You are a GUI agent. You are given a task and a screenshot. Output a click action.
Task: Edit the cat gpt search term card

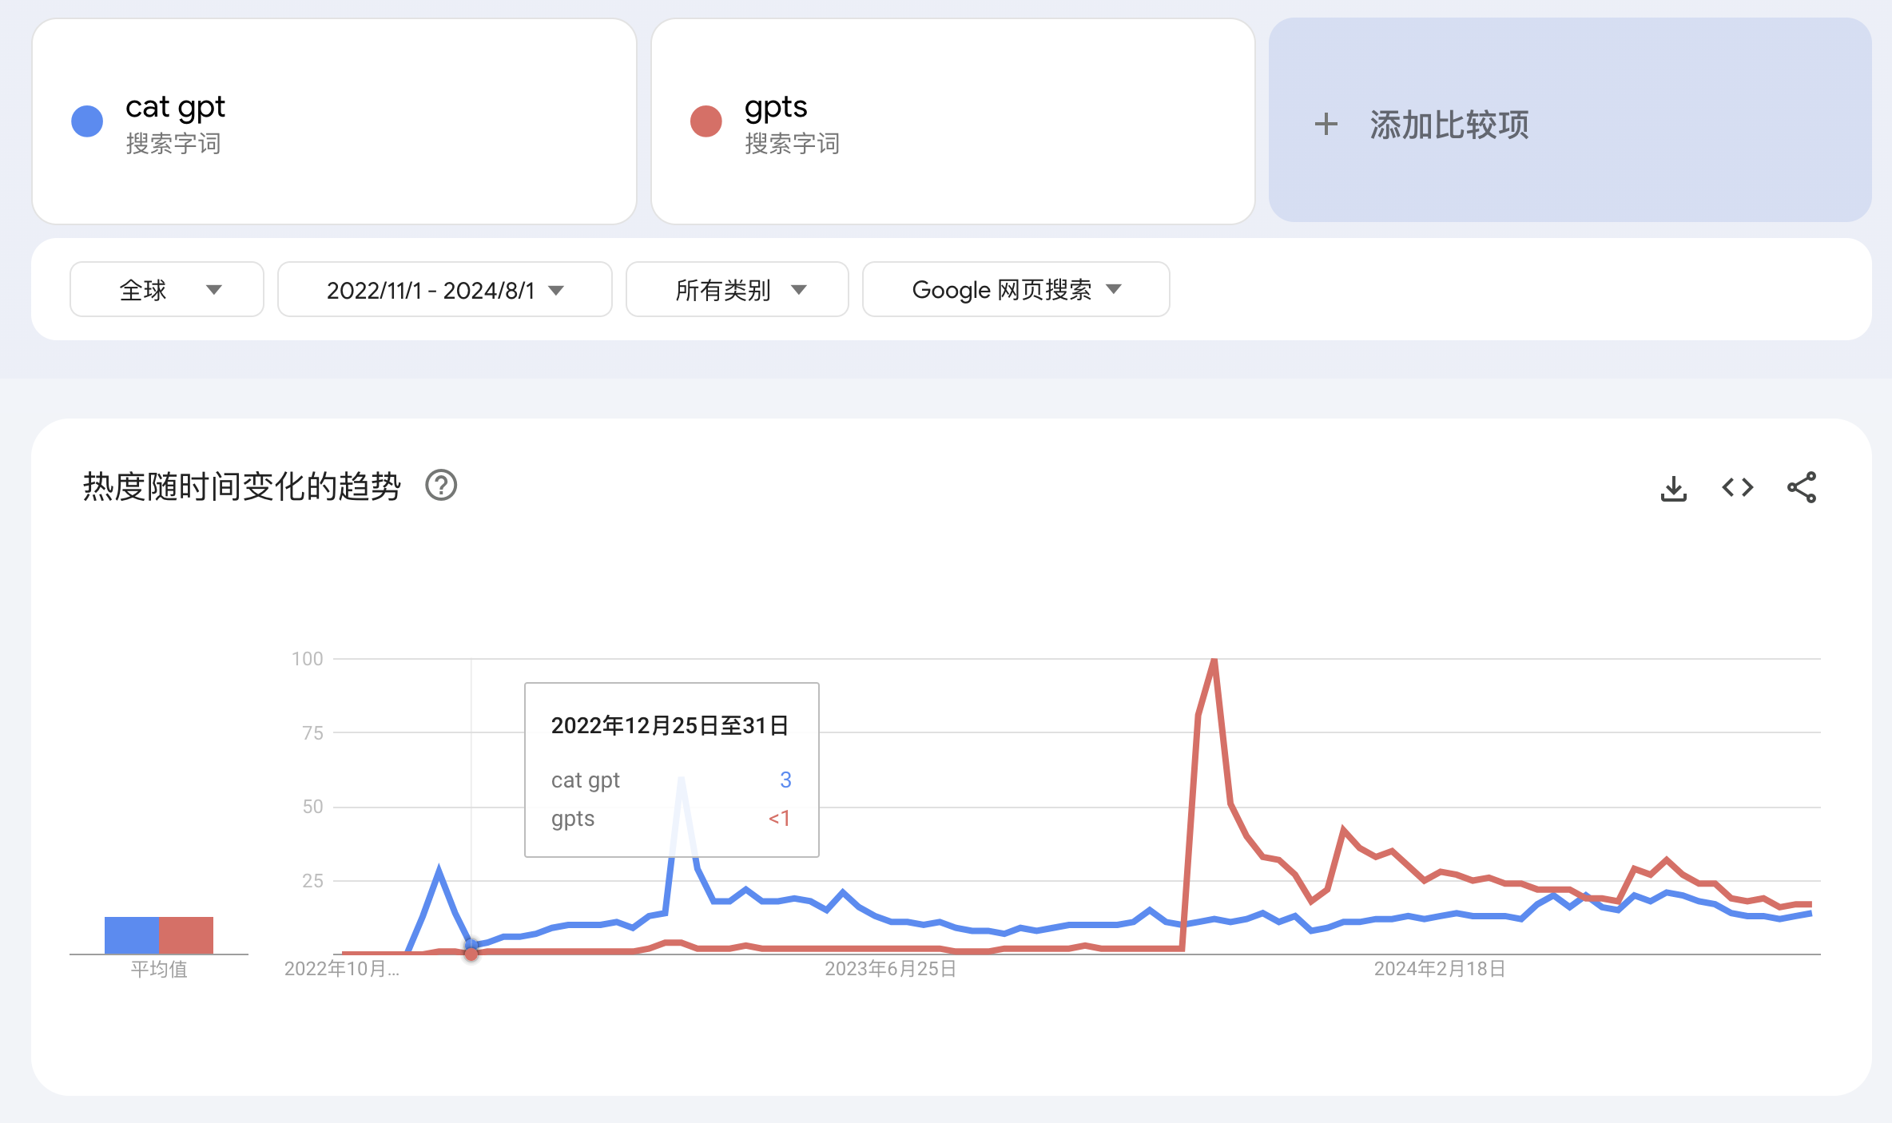[x=334, y=121]
